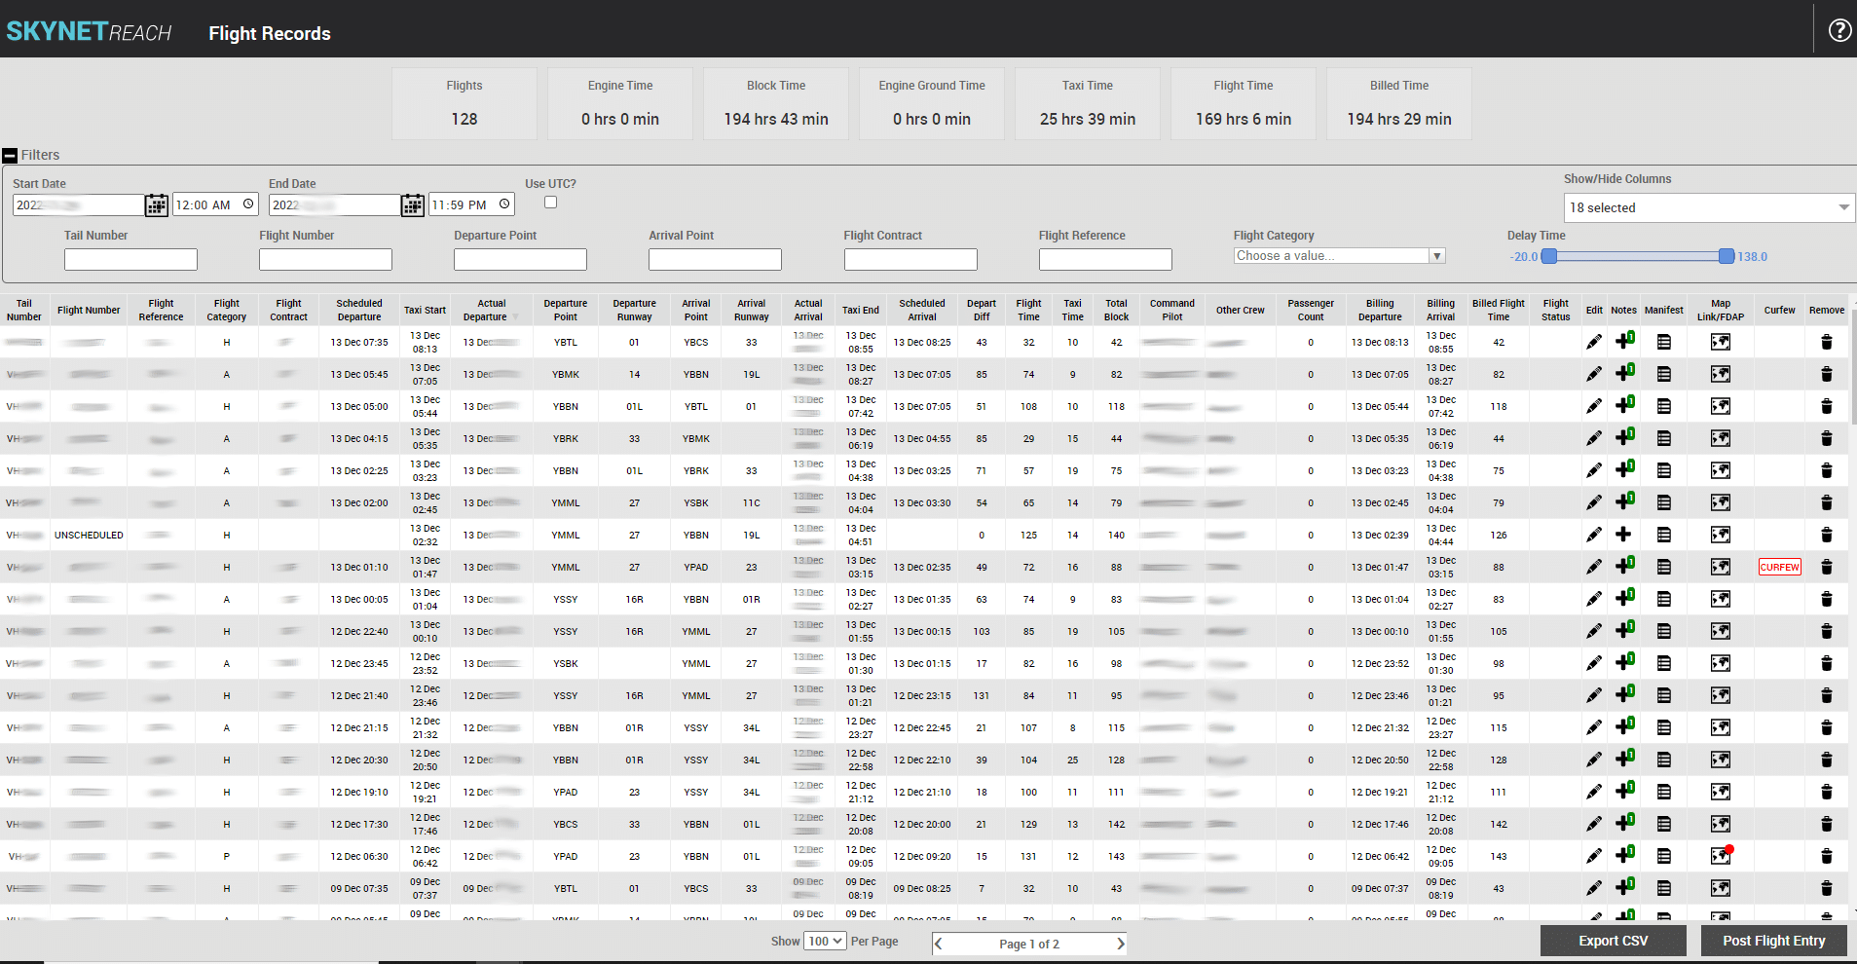Open notes for the UNSCHEDULED flight
Screen dimensions: 1857x964
[x=1624, y=535]
